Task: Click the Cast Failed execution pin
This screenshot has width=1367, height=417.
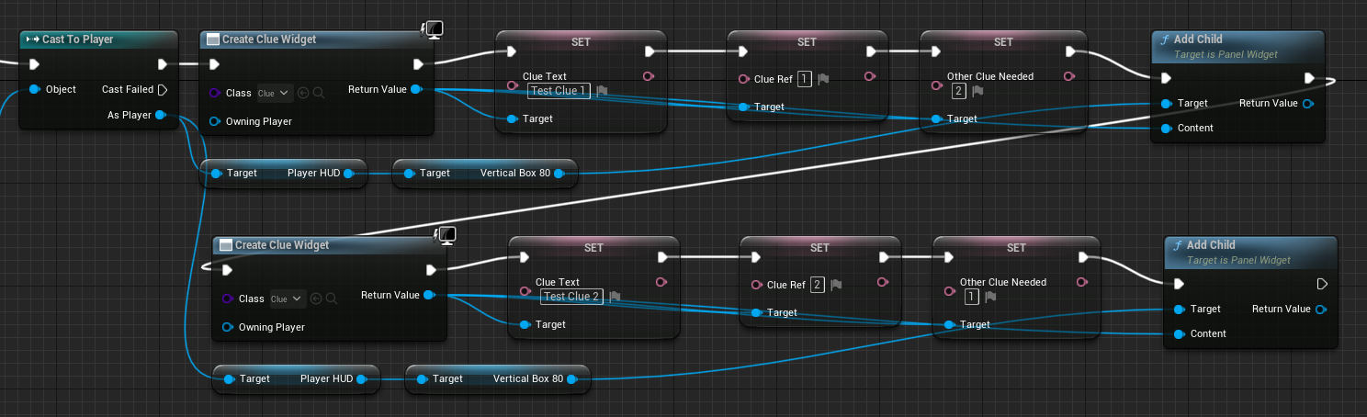Action: (163, 90)
